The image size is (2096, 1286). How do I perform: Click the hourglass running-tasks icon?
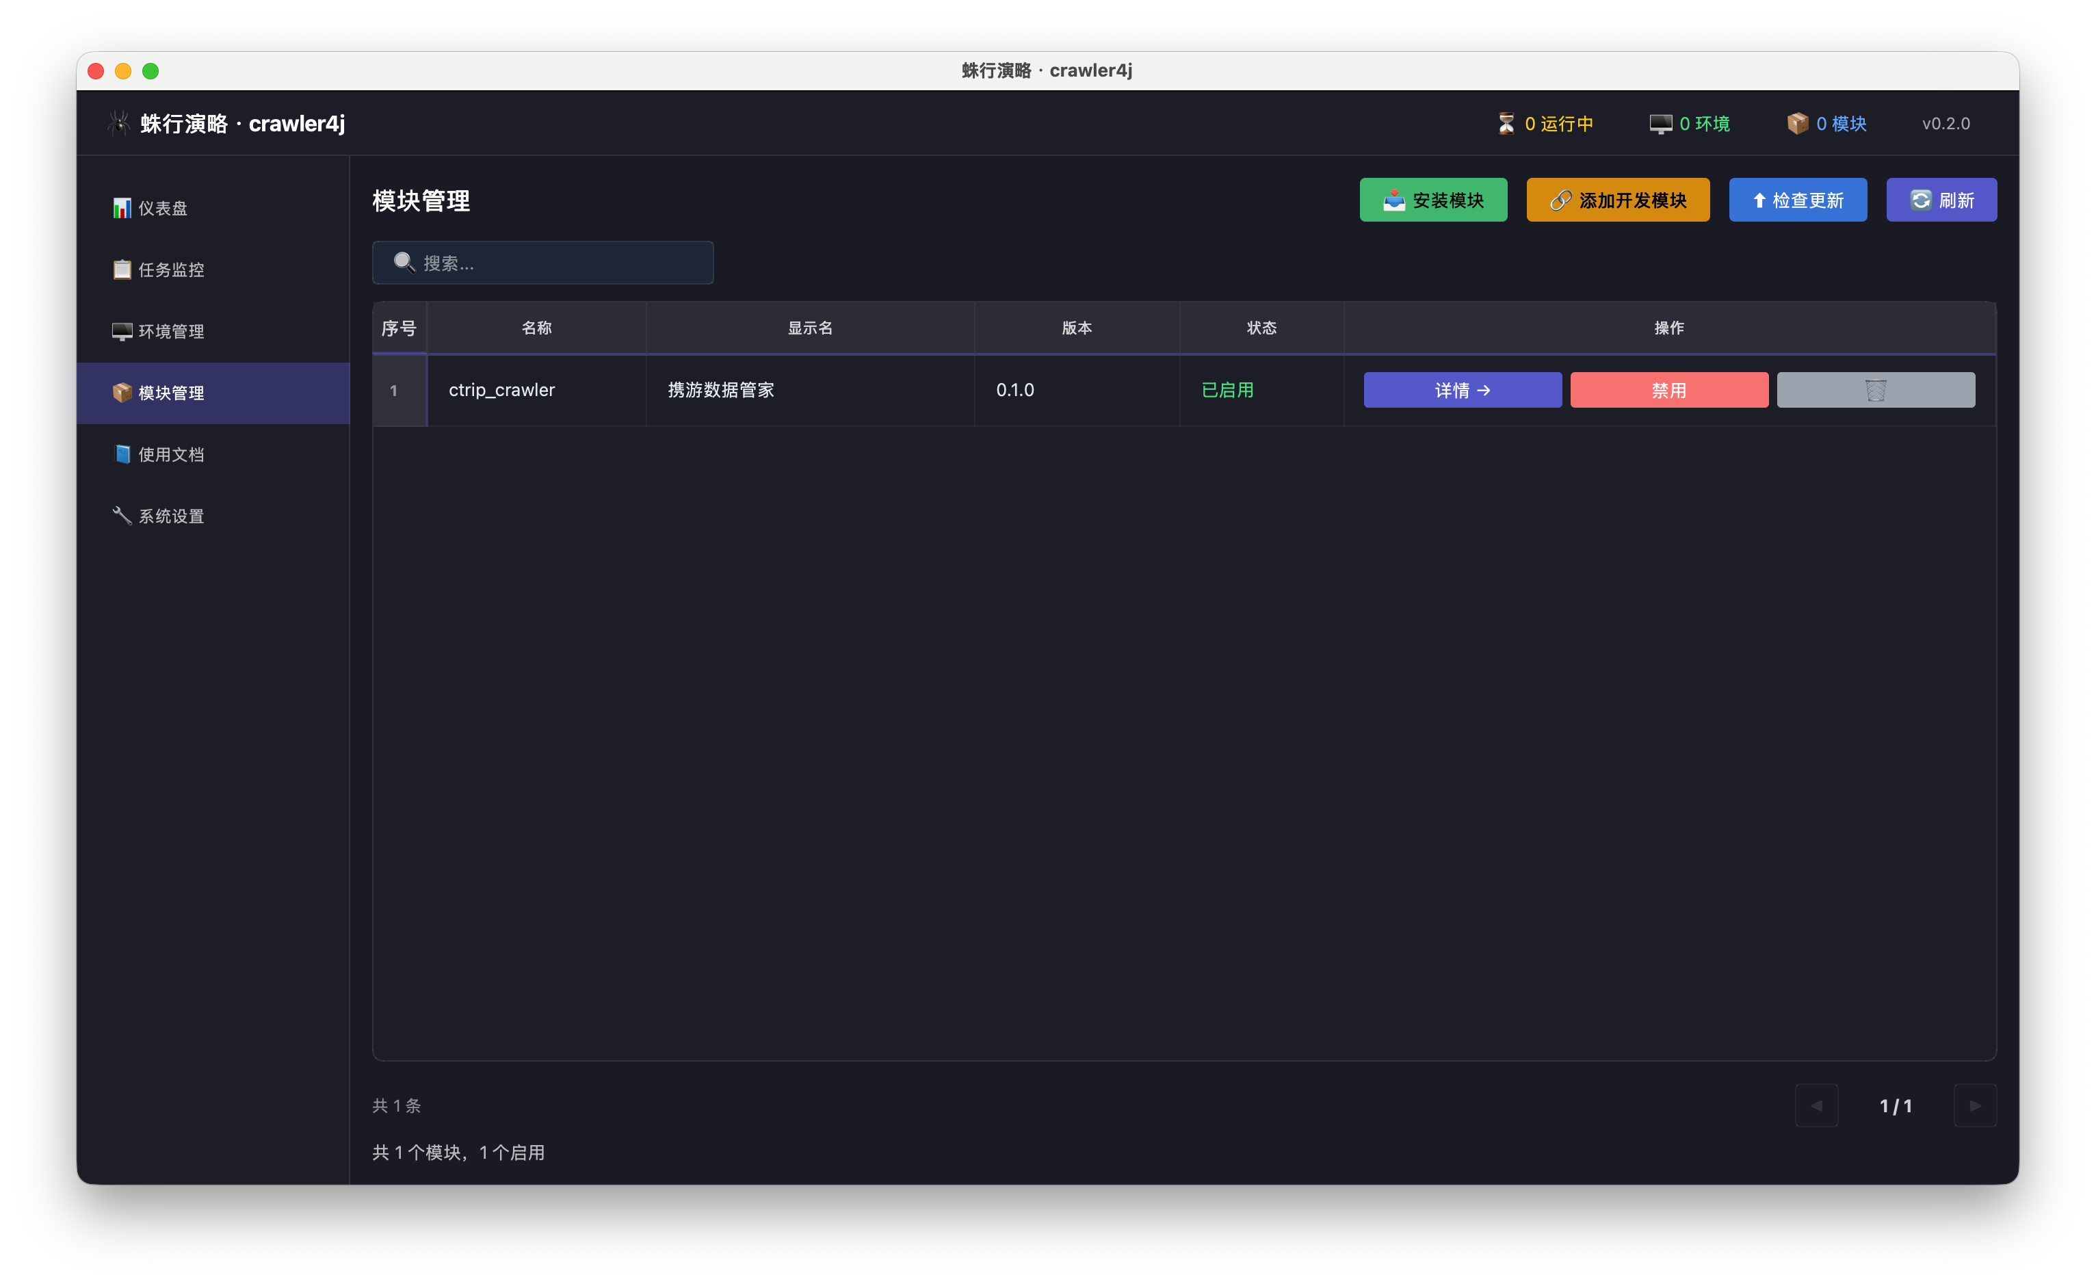1506,123
